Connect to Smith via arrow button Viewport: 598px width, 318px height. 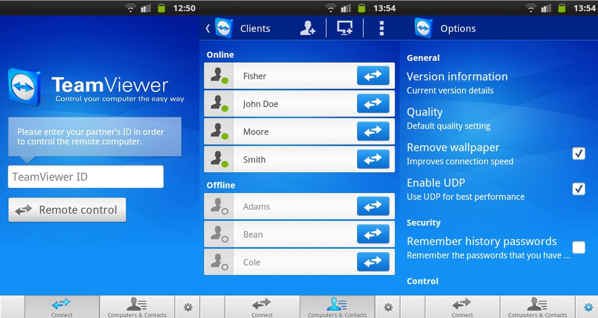pos(373,159)
